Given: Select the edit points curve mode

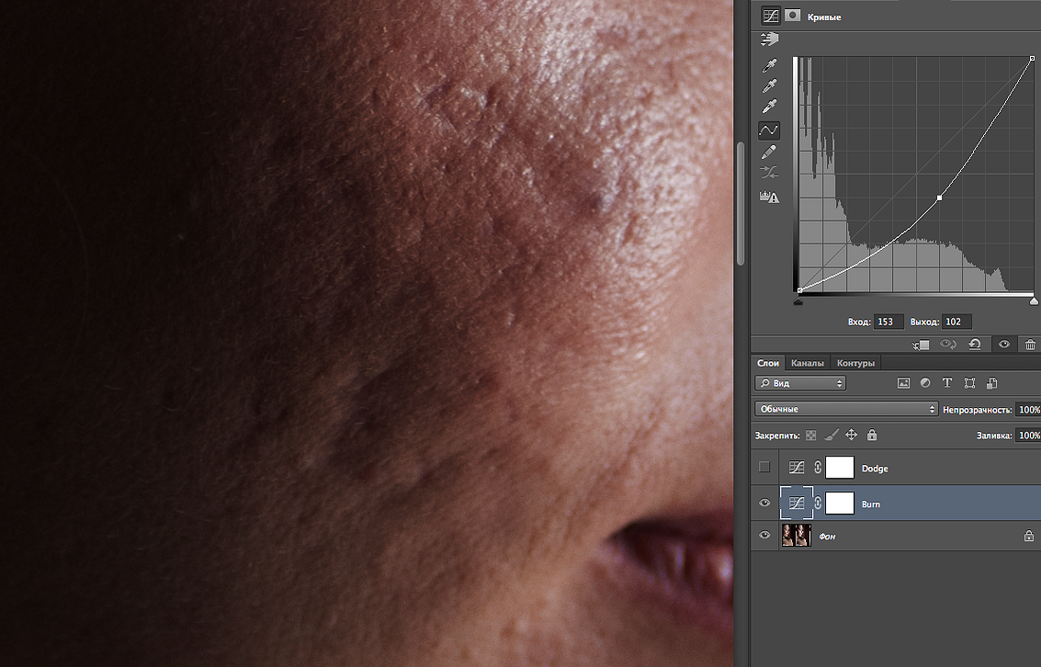Looking at the screenshot, I should point(769,130).
